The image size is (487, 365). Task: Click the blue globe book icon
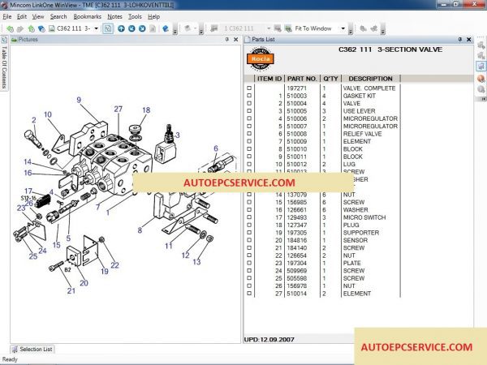[x=41, y=29]
